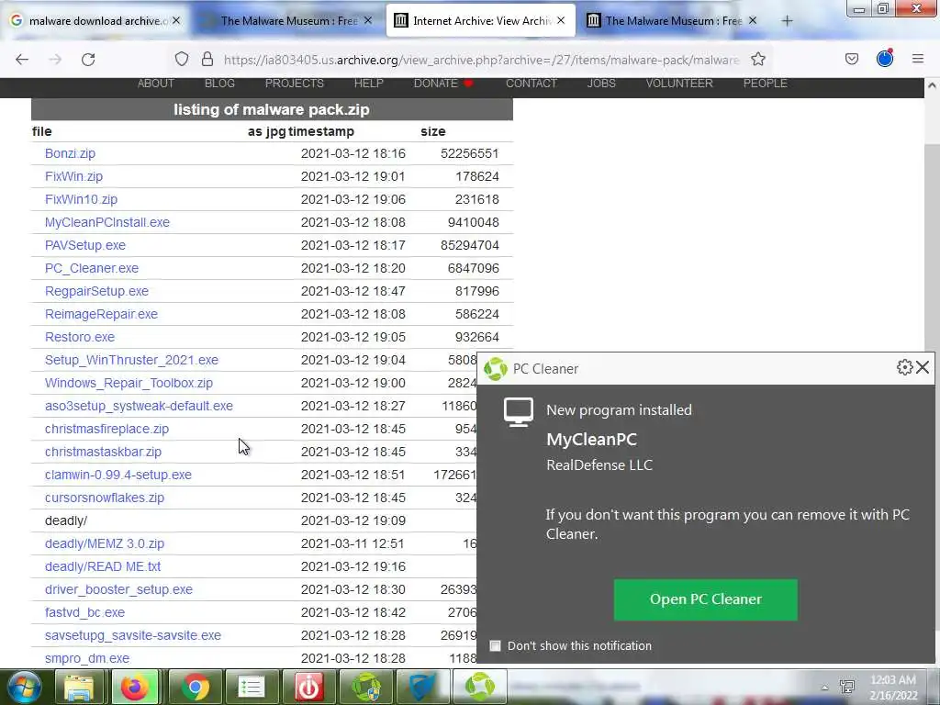Open the PEOPLE nav item
This screenshot has width=940, height=705.
(766, 84)
